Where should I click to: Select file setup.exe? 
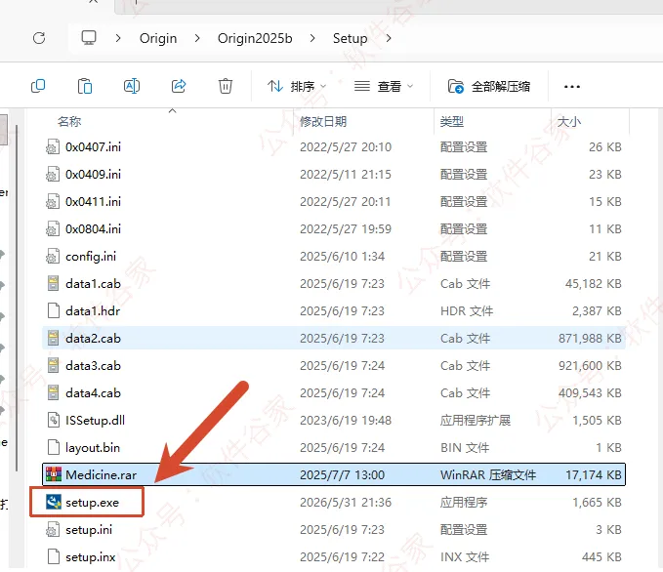click(334, 503)
